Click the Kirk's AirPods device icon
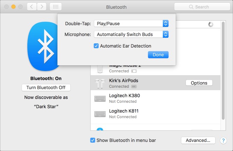 pyautogui.click(x=100, y=84)
